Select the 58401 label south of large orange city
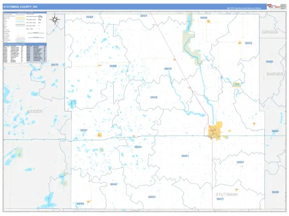Screen dimensions: 289x216 (185, 156)
